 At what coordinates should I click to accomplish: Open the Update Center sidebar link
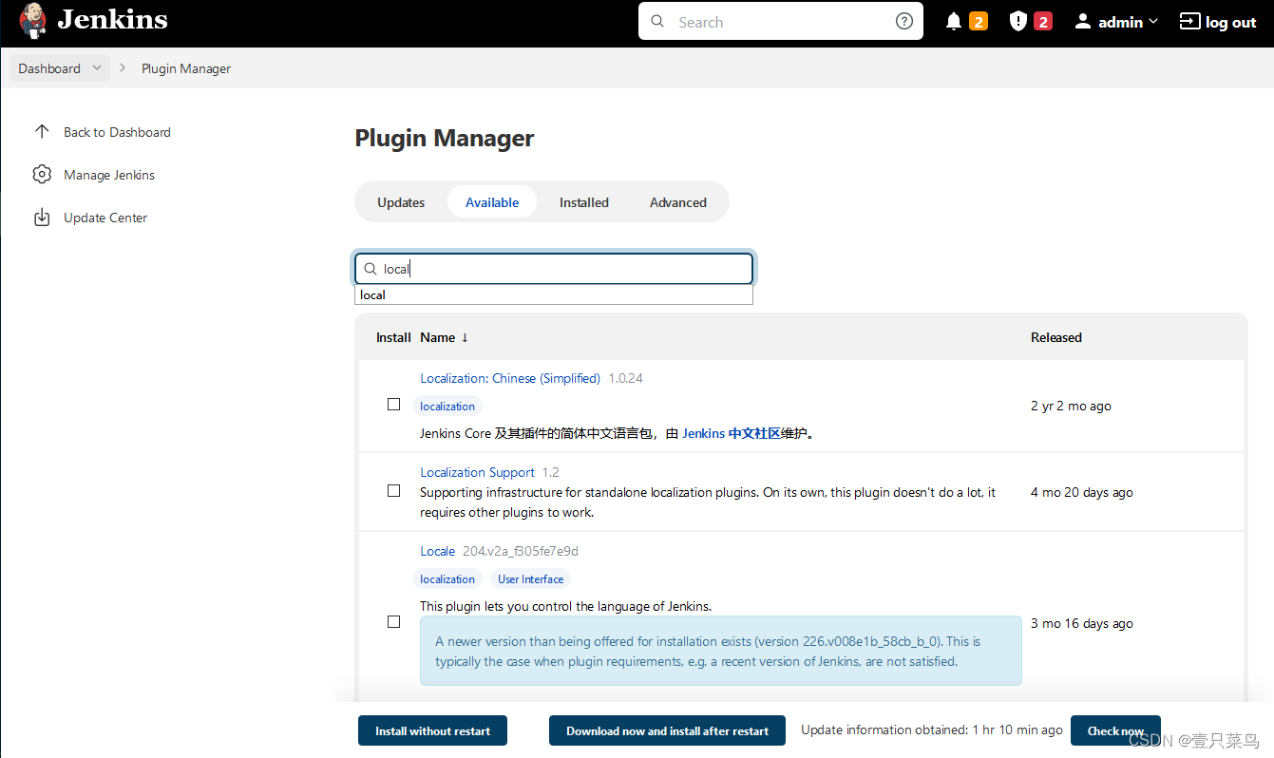105,218
